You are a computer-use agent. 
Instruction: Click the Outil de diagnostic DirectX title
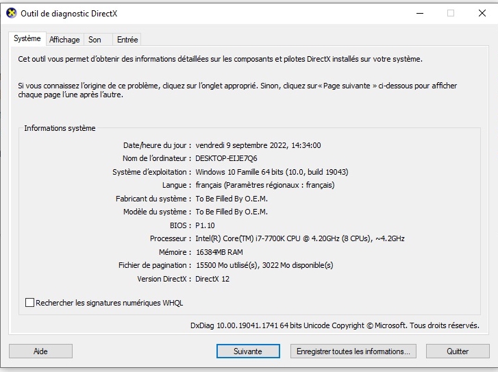coord(69,14)
